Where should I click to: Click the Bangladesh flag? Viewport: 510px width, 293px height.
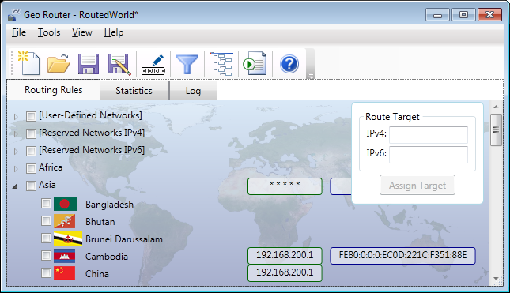click(x=66, y=204)
